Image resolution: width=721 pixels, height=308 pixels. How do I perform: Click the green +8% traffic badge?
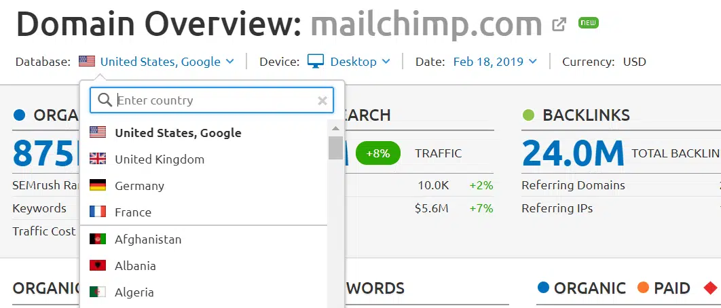coord(377,153)
